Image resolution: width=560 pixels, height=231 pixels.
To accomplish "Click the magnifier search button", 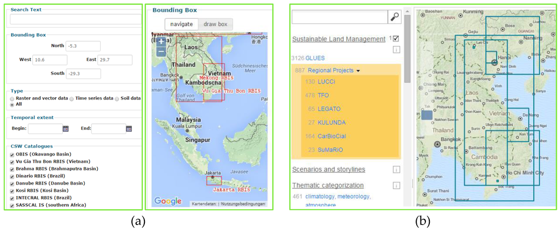I will tap(394, 17).
